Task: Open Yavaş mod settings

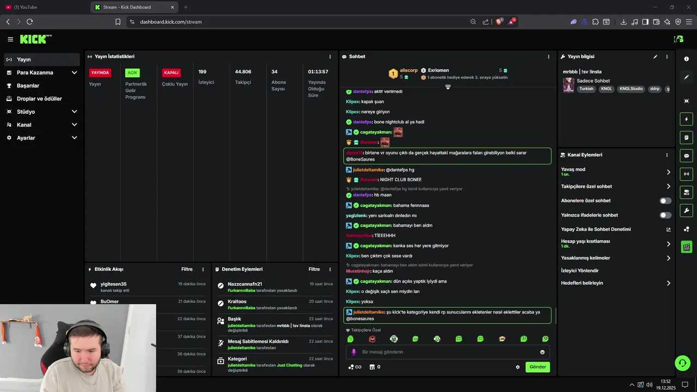Action: click(616, 171)
